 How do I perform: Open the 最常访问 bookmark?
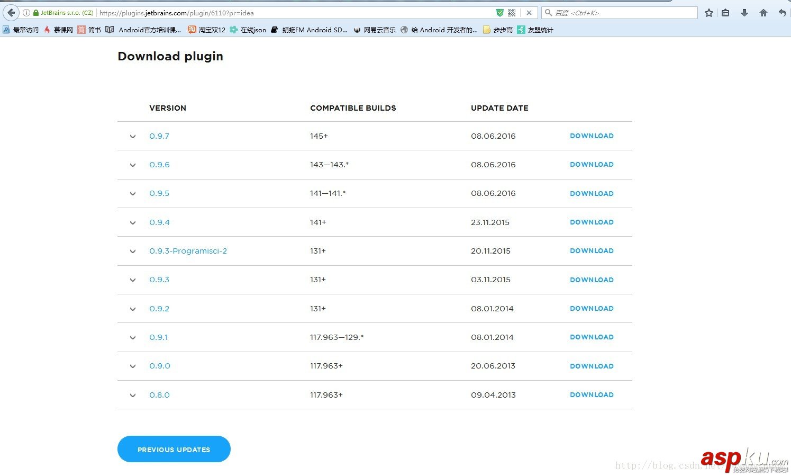(21, 30)
